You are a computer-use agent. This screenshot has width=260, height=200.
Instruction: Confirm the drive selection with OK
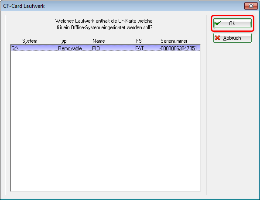click(233, 24)
